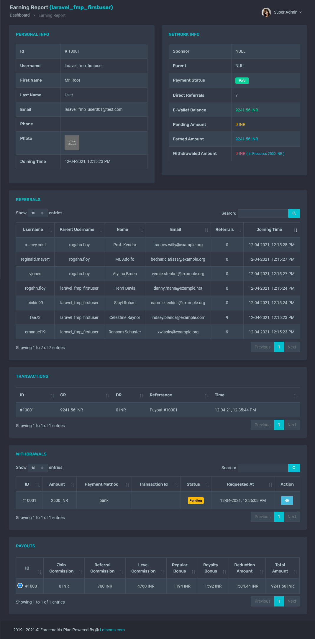Click Super Admin profile avatar
Image resolution: width=315 pixels, height=639 pixels.
click(x=266, y=12)
